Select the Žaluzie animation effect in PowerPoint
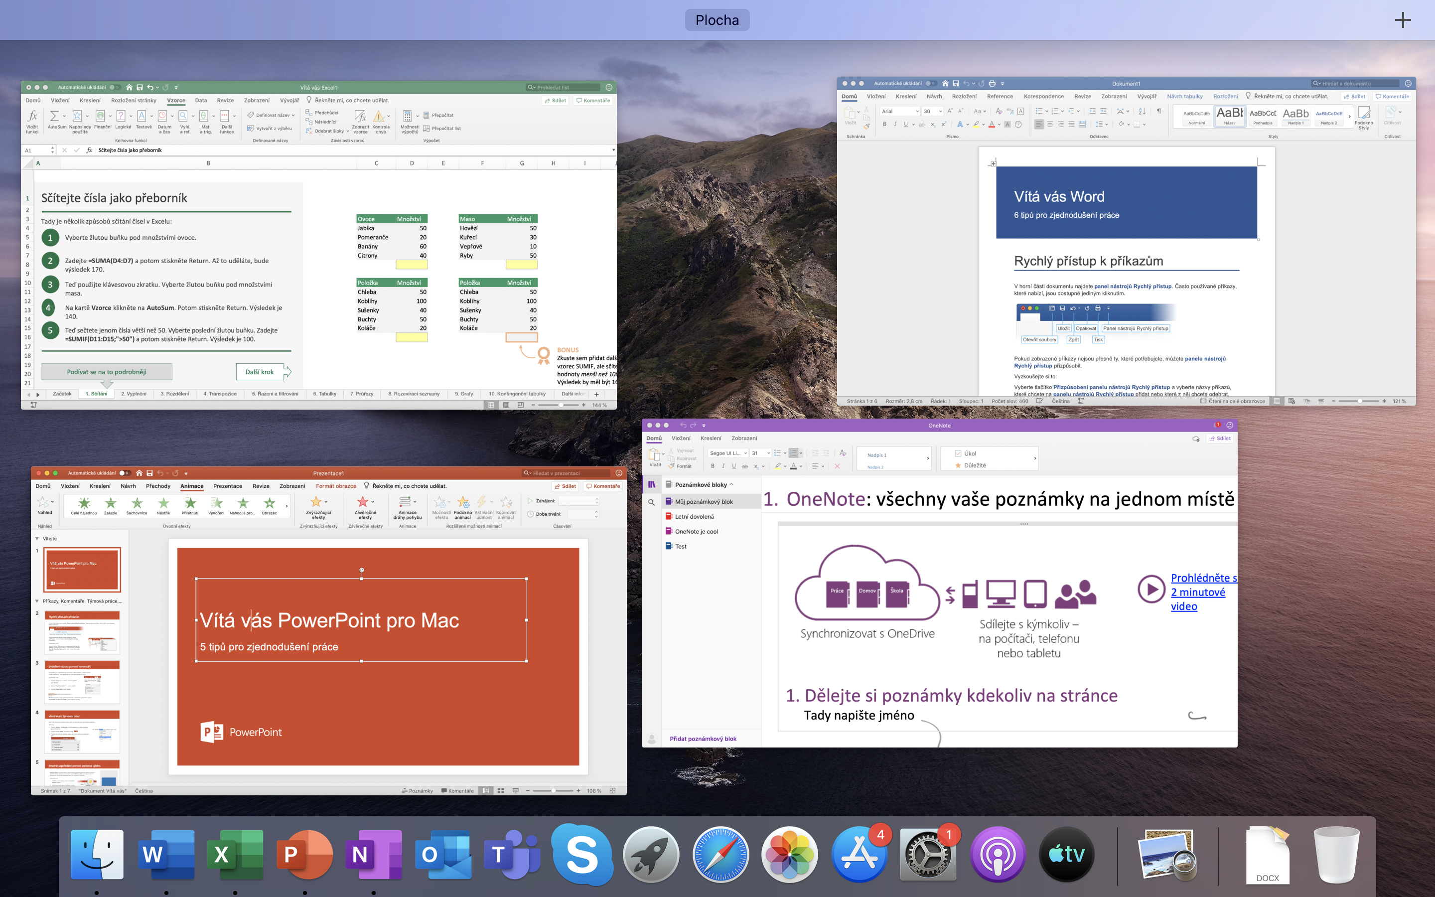 click(110, 504)
